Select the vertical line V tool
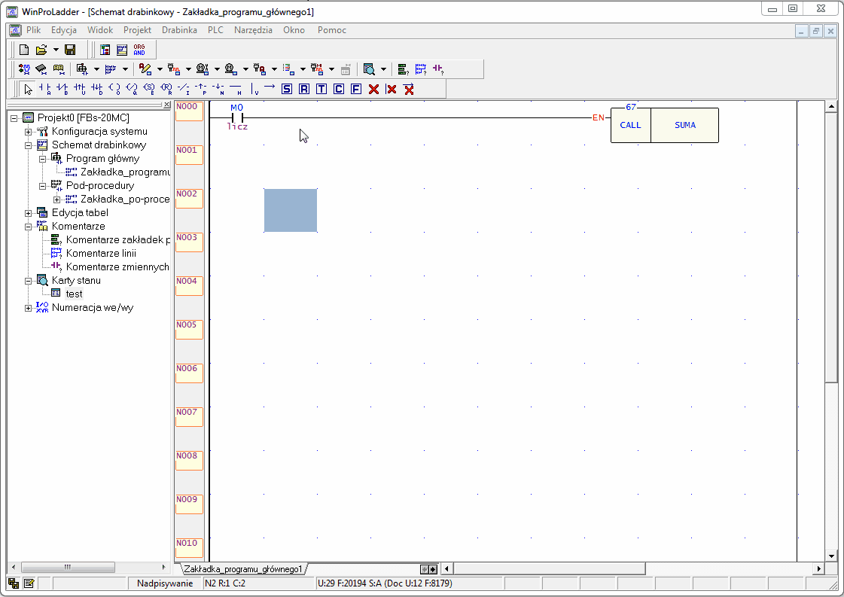The image size is (844, 597). click(x=254, y=90)
